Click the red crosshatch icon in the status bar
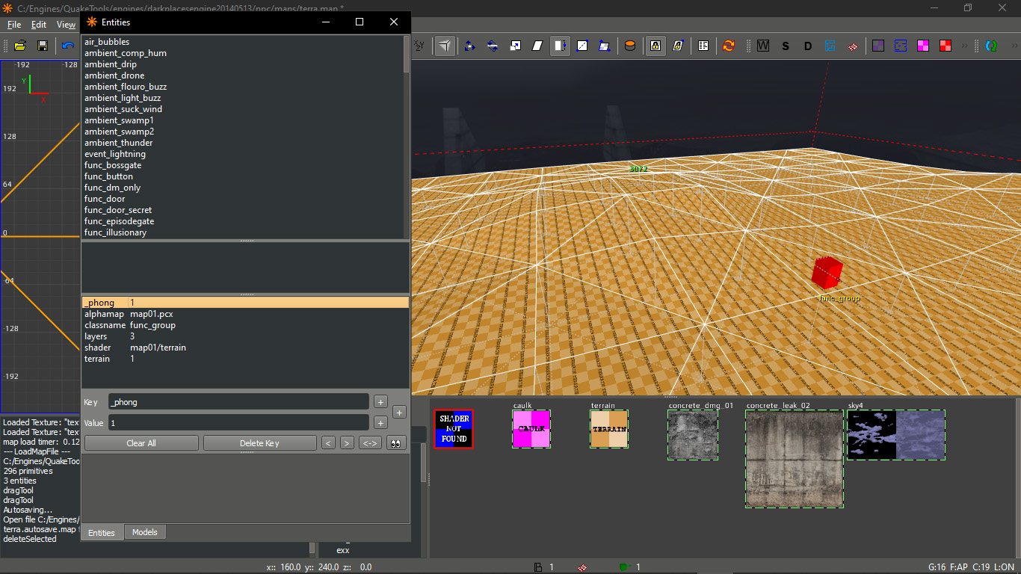1021x574 pixels. point(582,567)
